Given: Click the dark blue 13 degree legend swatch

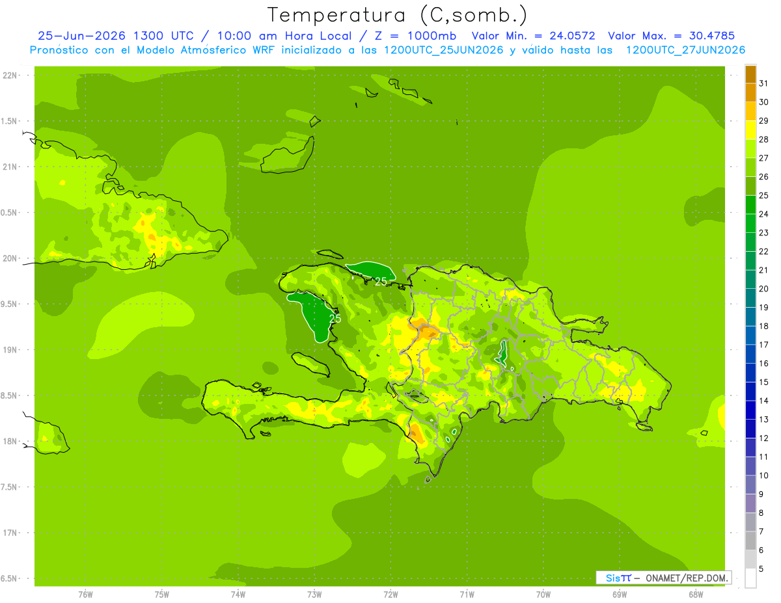Looking at the screenshot, I should pyautogui.click(x=750, y=410).
